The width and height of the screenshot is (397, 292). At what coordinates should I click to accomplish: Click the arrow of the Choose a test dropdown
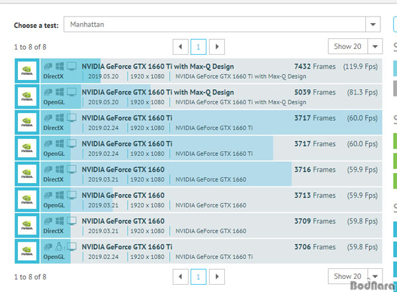(x=373, y=24)
